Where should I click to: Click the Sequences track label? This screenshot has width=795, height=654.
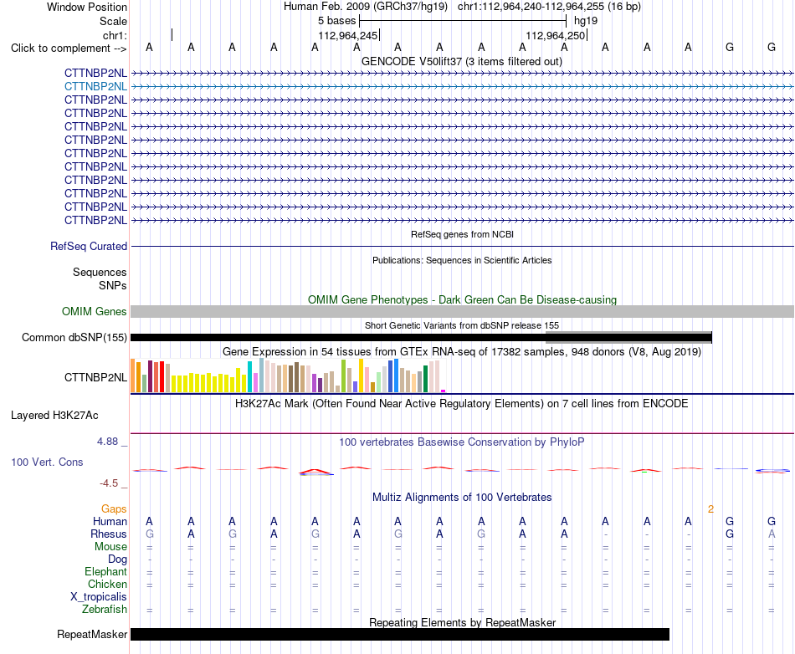click(100, 273)
